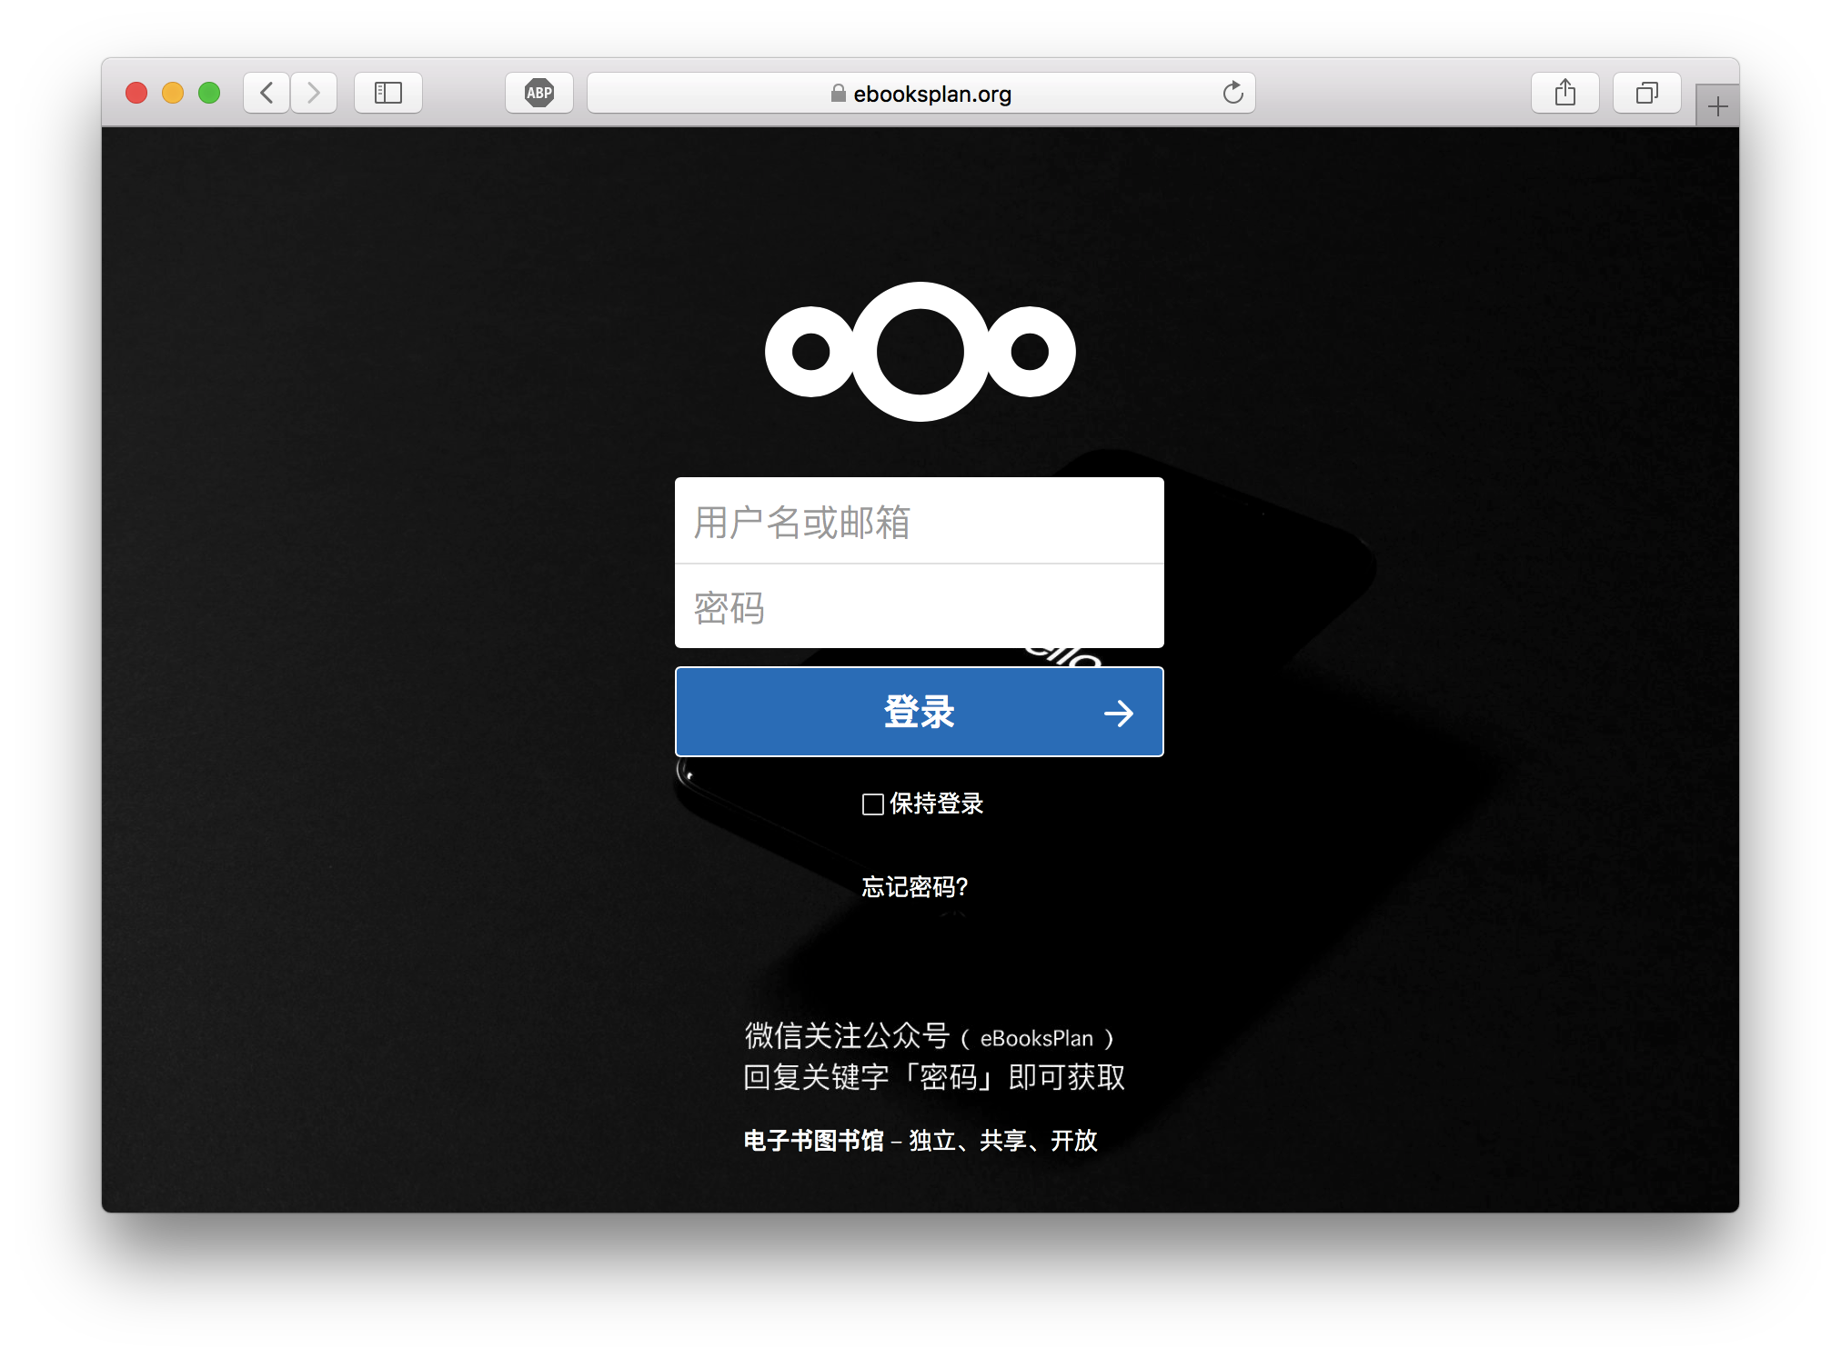Click the Safari back arrow button
1841x1358 pixels.
[267, 93]
